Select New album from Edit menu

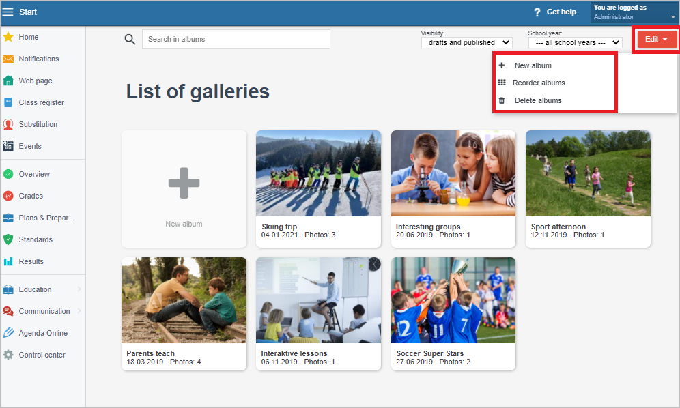click(533, 65)
